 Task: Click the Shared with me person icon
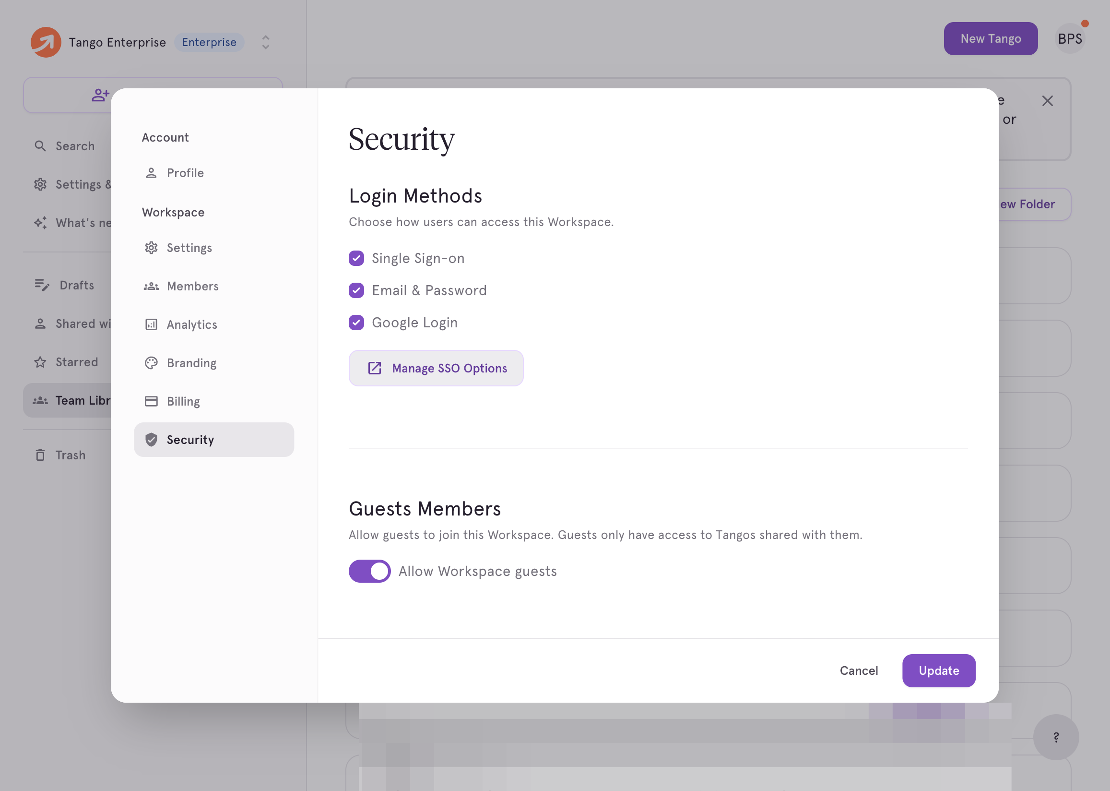(40, 324)
